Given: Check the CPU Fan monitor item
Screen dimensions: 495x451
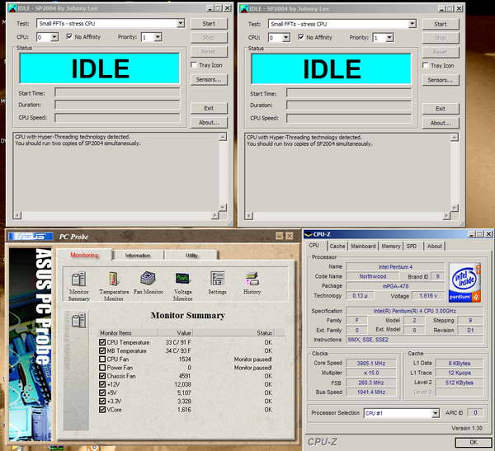Looking at the screenshot, I should pyautogui.click(x=102, y=359).
